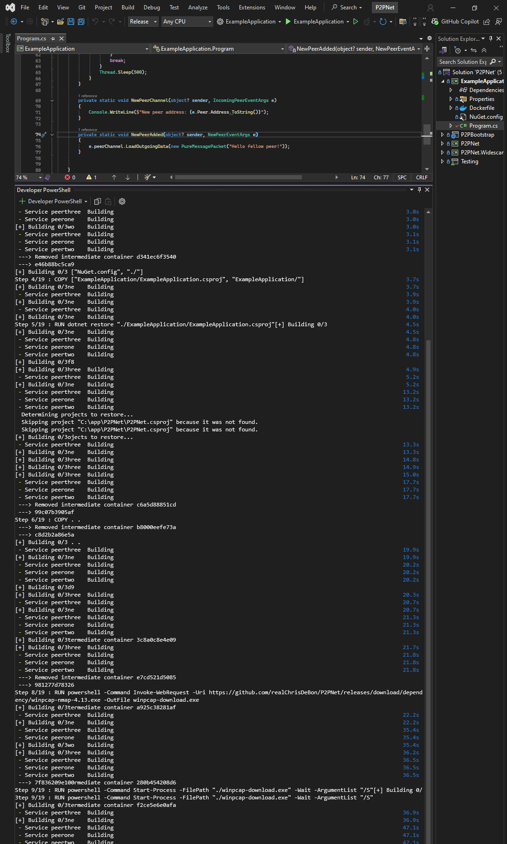Click the feedback person icon at toolbar end
507x844 pixels.
pos(499,22)
